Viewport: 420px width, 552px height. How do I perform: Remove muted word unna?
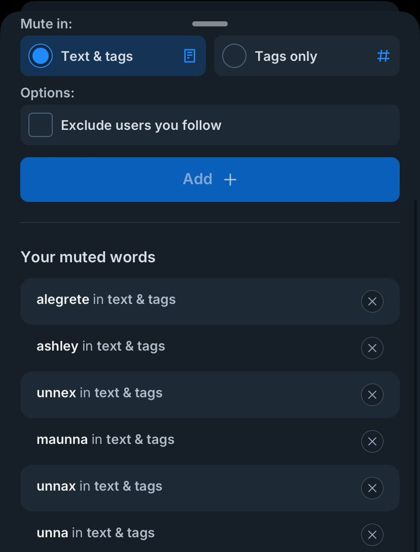coord(372,534)
